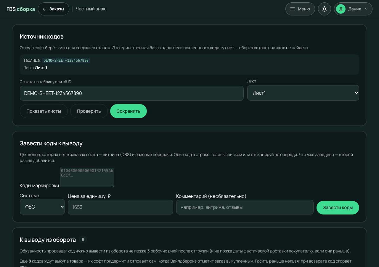This screenshot has width=379, height=267.
Task: Click the green Д avatar icon
Action: pos(341,9)
